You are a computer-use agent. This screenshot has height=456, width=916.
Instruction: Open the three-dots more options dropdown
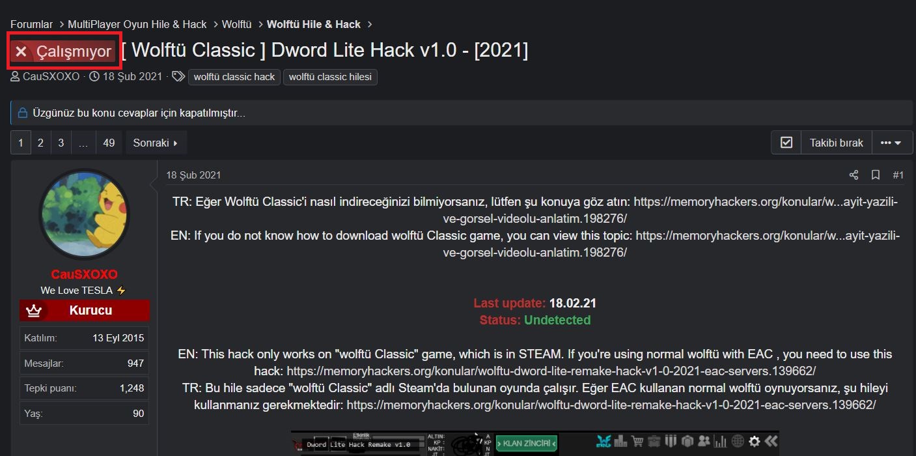(x=891, y=143)
